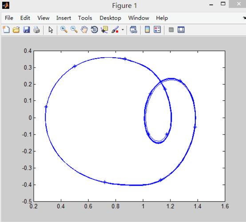Click the dock arrow at menu bar end
Image resolution: width=246 pixels, height=222 pixels.
point(244,18)
